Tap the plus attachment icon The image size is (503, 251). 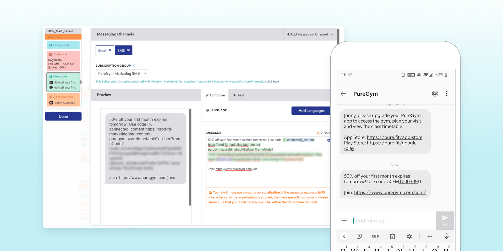coord(344,221)
